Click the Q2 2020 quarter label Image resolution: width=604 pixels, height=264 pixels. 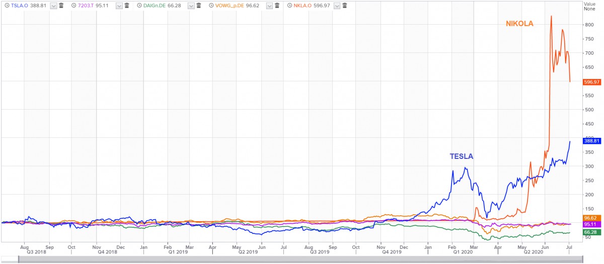click(534, 251)
